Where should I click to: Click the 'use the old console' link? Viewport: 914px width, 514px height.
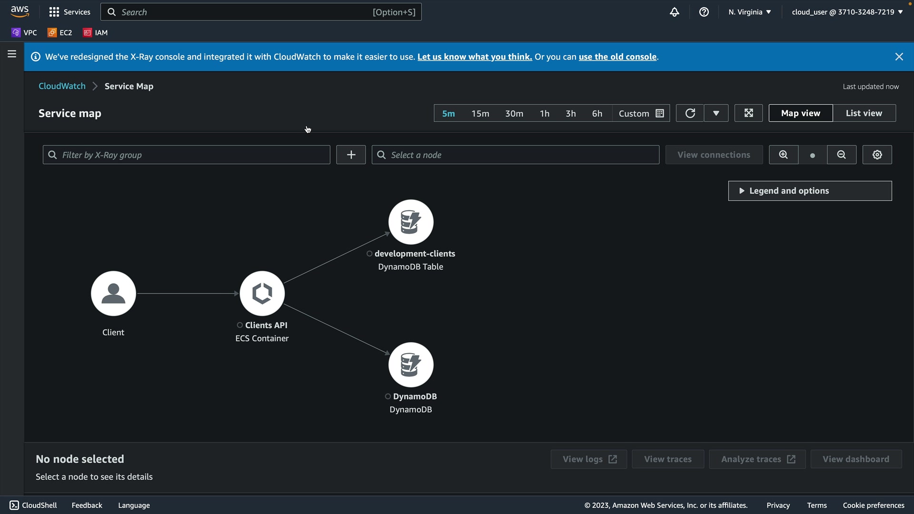pos(617,57)
